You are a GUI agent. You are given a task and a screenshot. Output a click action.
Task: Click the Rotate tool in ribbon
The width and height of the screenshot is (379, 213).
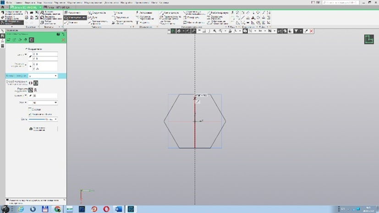[x=192, y=17]
